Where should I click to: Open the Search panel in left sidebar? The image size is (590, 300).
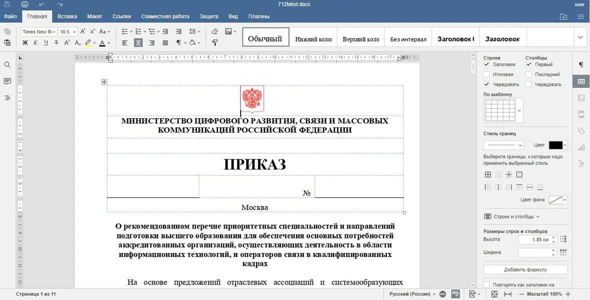(7, 64)
